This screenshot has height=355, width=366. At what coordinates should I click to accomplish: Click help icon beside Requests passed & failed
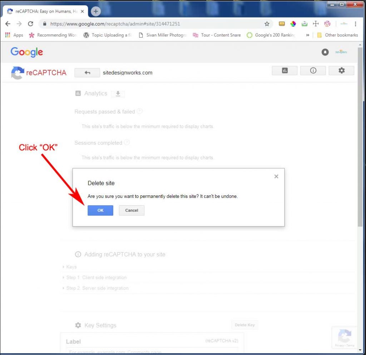tap(140, 111)
